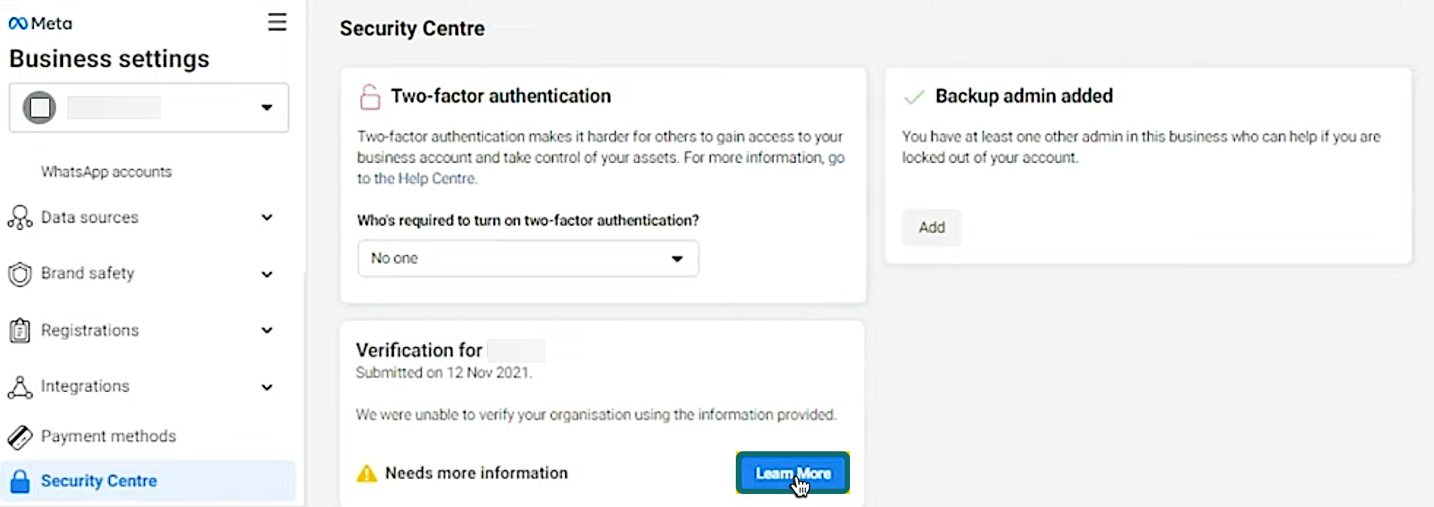Open Payment methods menu item
Image resolution: width=1434 pixels, height=507 pixels.
coord(108,436)
